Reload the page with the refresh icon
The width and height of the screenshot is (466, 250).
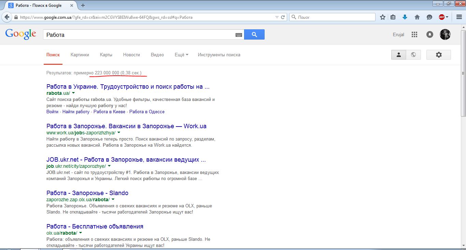[283, 17]
